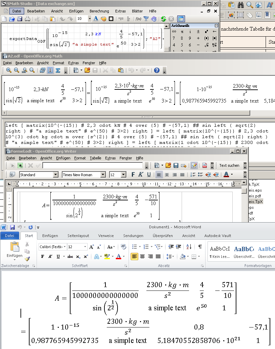Apply the Kein Leerraum style in Word
This screenshot has height=349, width=275.
pos(220,252)
